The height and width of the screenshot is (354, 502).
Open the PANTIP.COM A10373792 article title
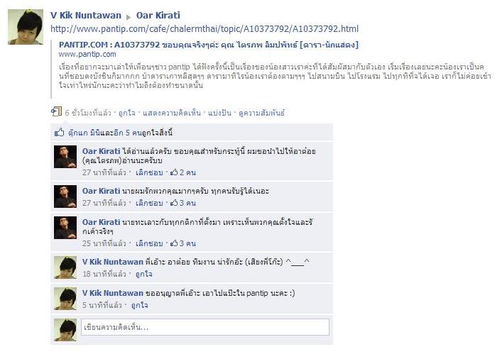209,45
